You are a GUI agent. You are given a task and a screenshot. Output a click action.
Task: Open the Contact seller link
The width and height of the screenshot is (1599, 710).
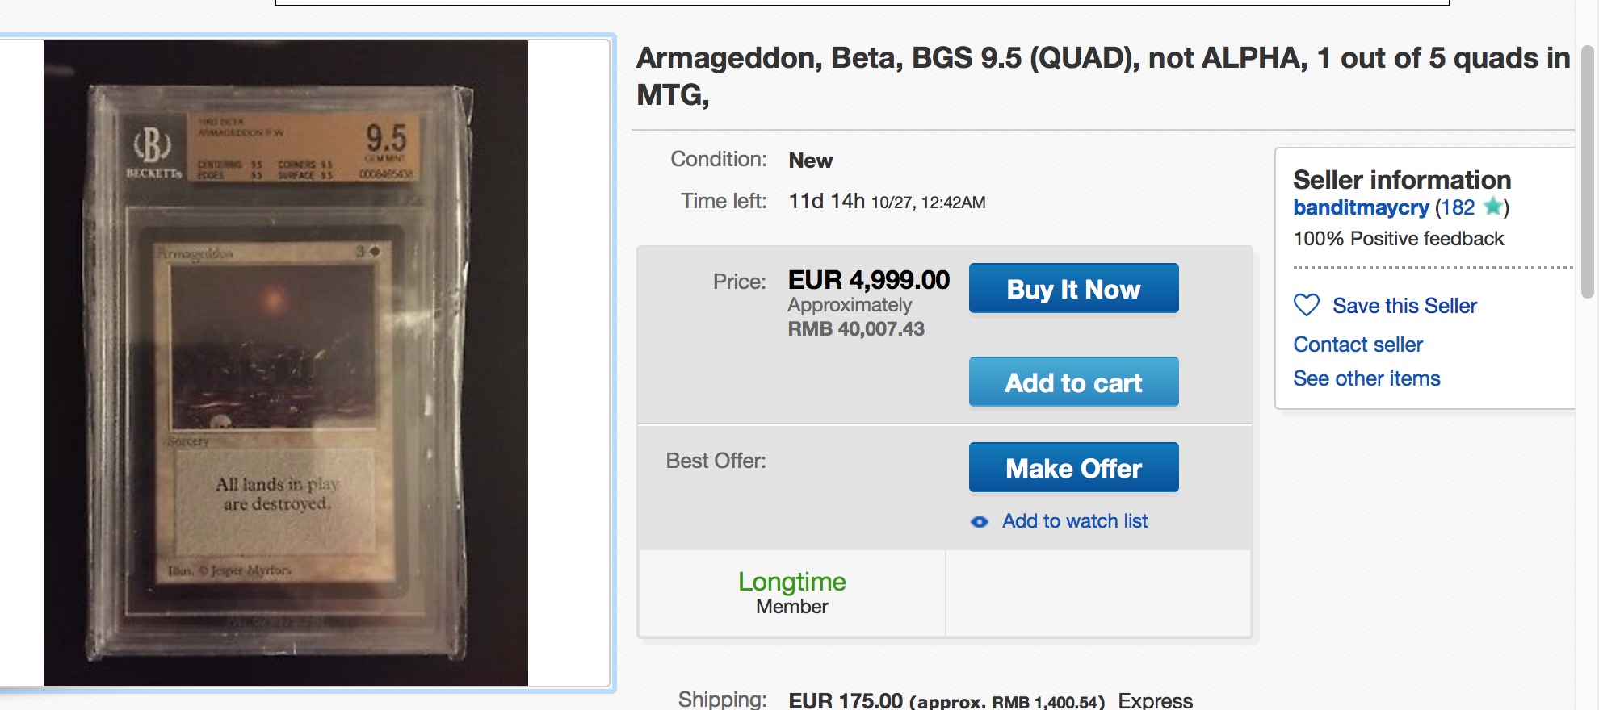(1358, 345)
